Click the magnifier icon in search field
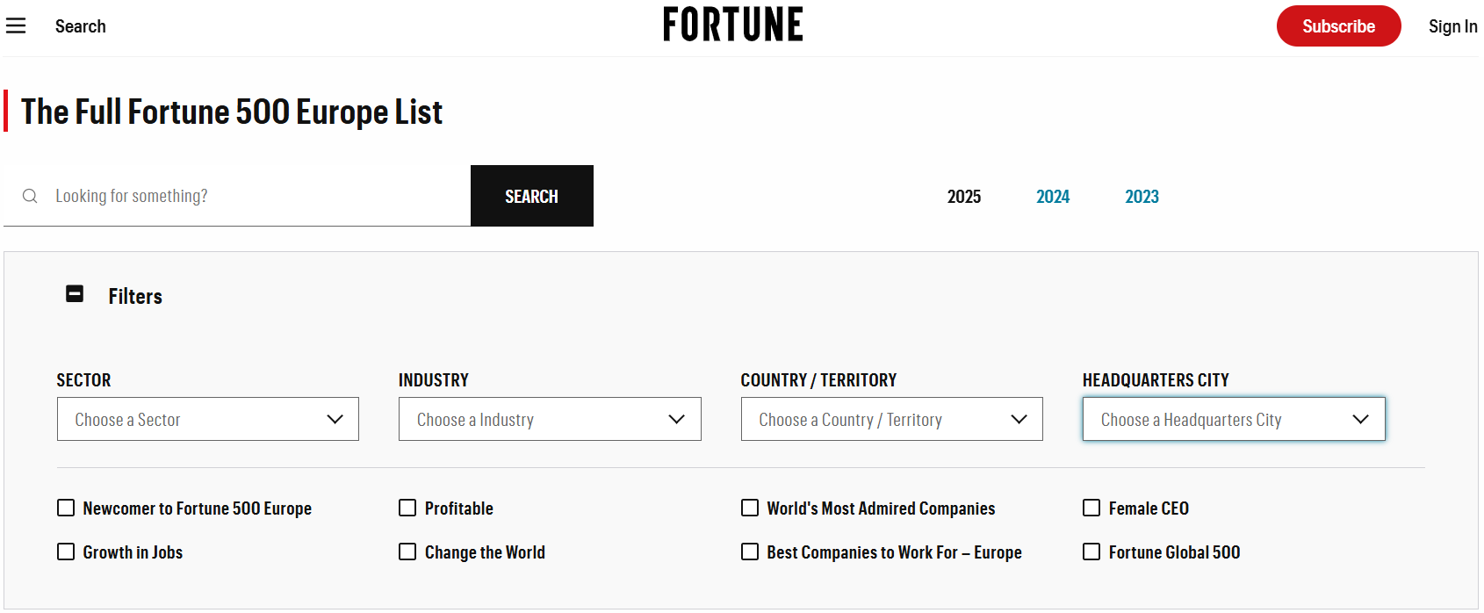1484x613 pixels. pyautogui.click(x=30, y=196)
